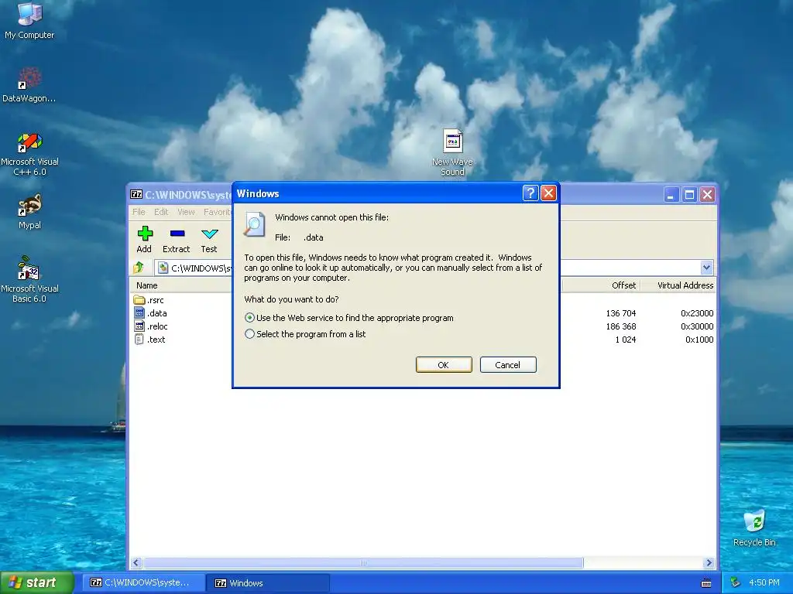Click the 1 024 offset value

click(626, 340)
